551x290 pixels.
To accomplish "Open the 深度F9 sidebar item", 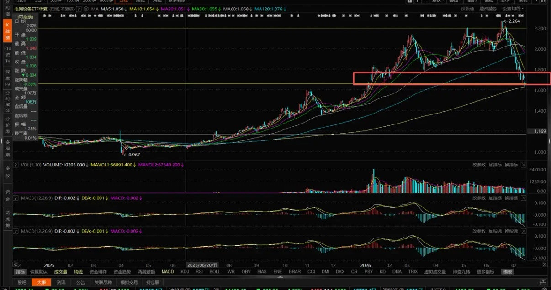I will click(7, 78).
